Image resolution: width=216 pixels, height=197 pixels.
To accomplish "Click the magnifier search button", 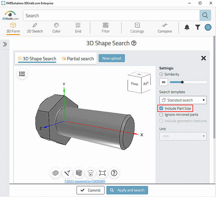I will [205, 15].
